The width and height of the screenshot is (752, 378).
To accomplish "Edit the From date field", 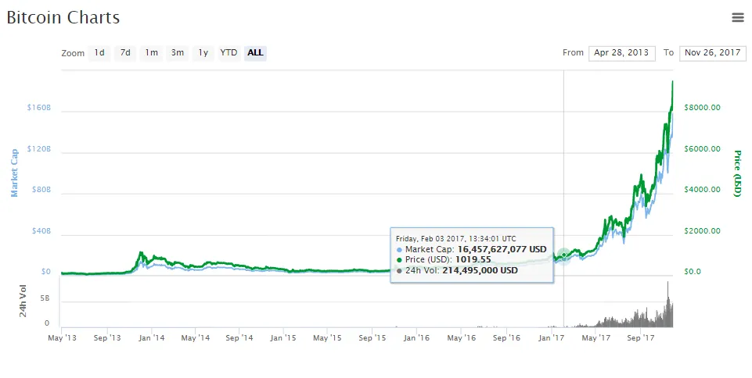I will click(x=622, y=52).
